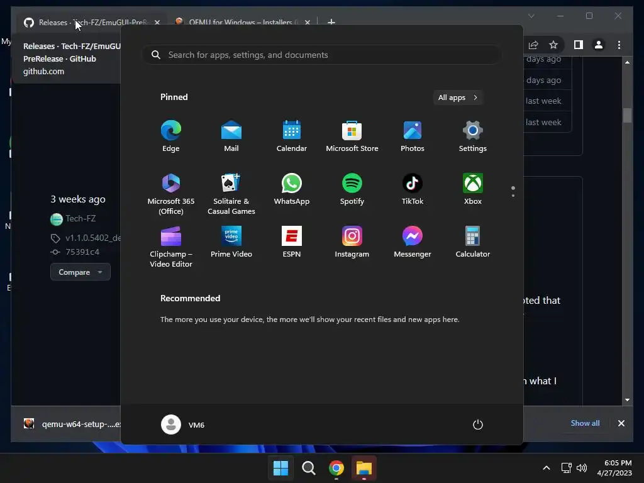Click the Windows Start button on taskbar
The height and width of the screenshot is (483, 644).
coord(281,468)
